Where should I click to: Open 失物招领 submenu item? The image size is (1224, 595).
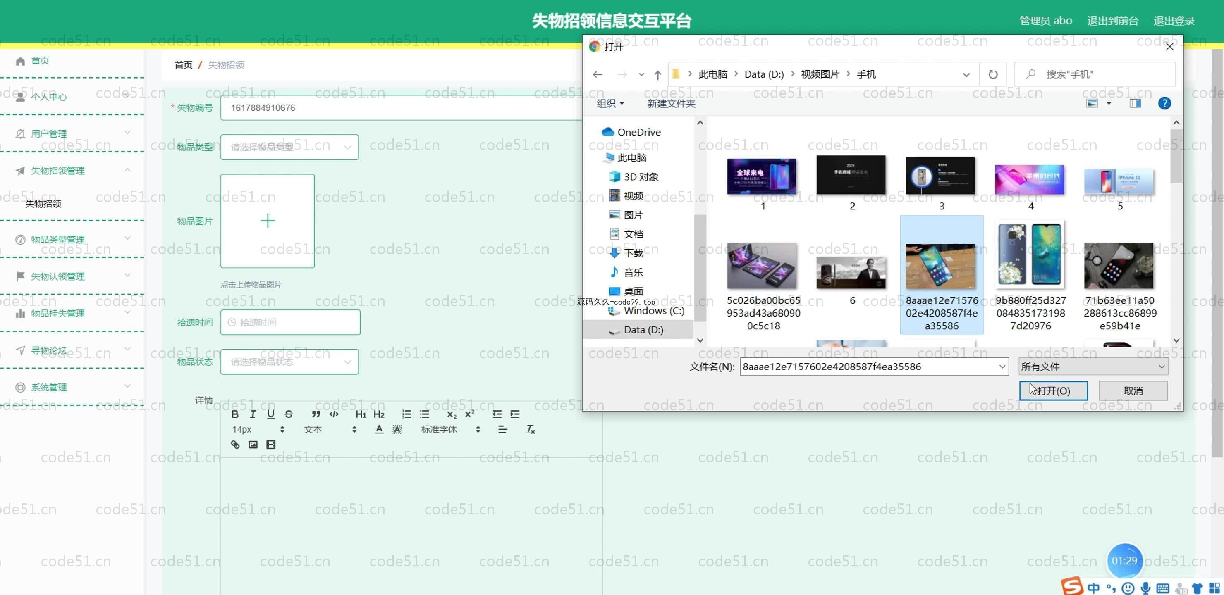point(43,204)
